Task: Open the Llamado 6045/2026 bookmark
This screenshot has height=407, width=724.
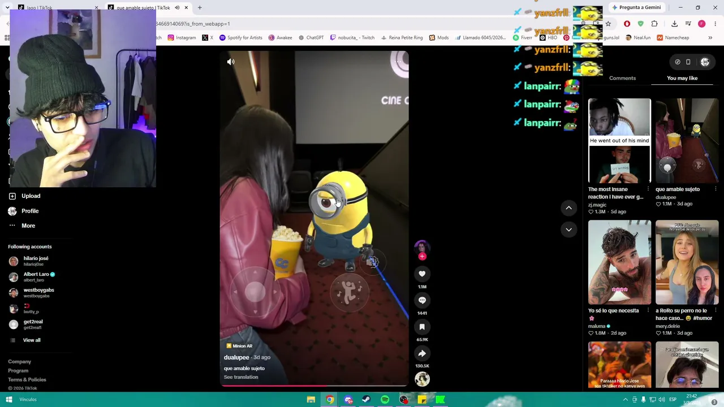Action: pos(480,38)
